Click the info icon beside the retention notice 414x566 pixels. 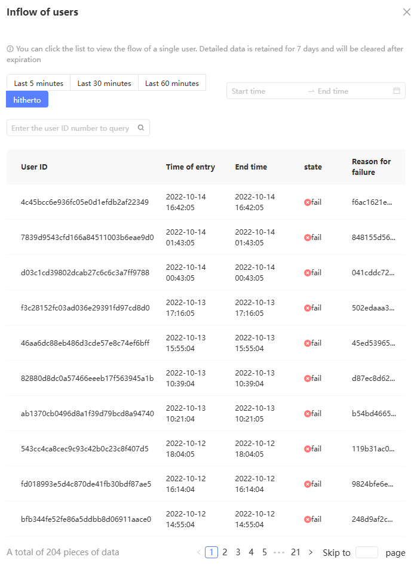coord(10,49)
